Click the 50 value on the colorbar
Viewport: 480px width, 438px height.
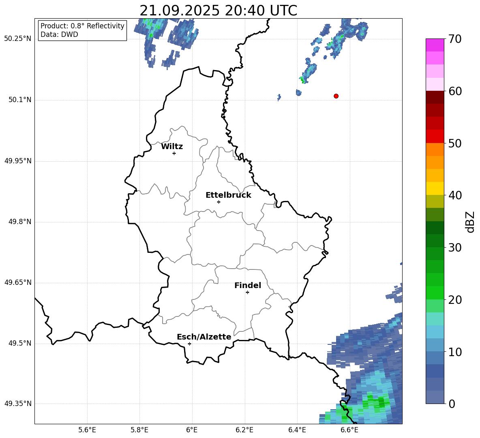455,143
